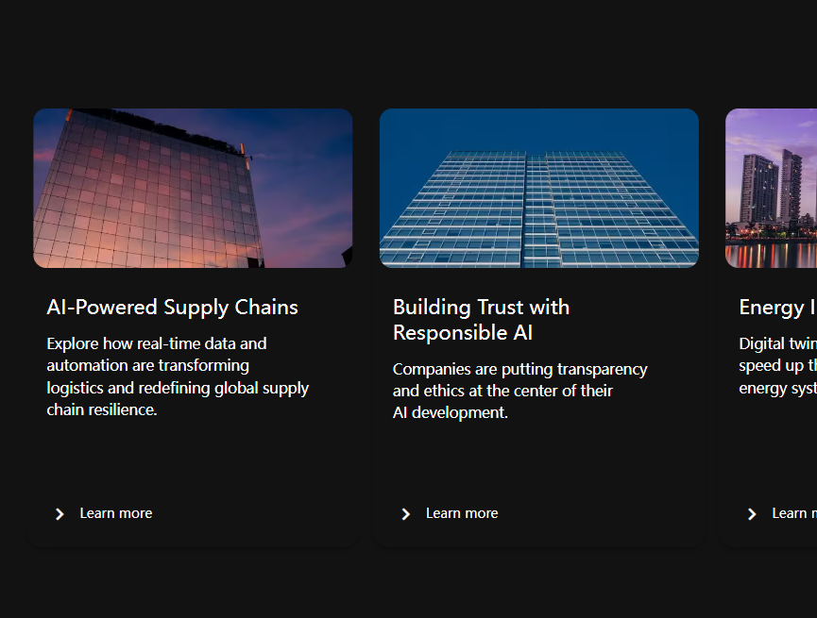Screen dimensions: 817x618
Task: Click empty space below Energy card description
Action: click(x=771, y=450)
